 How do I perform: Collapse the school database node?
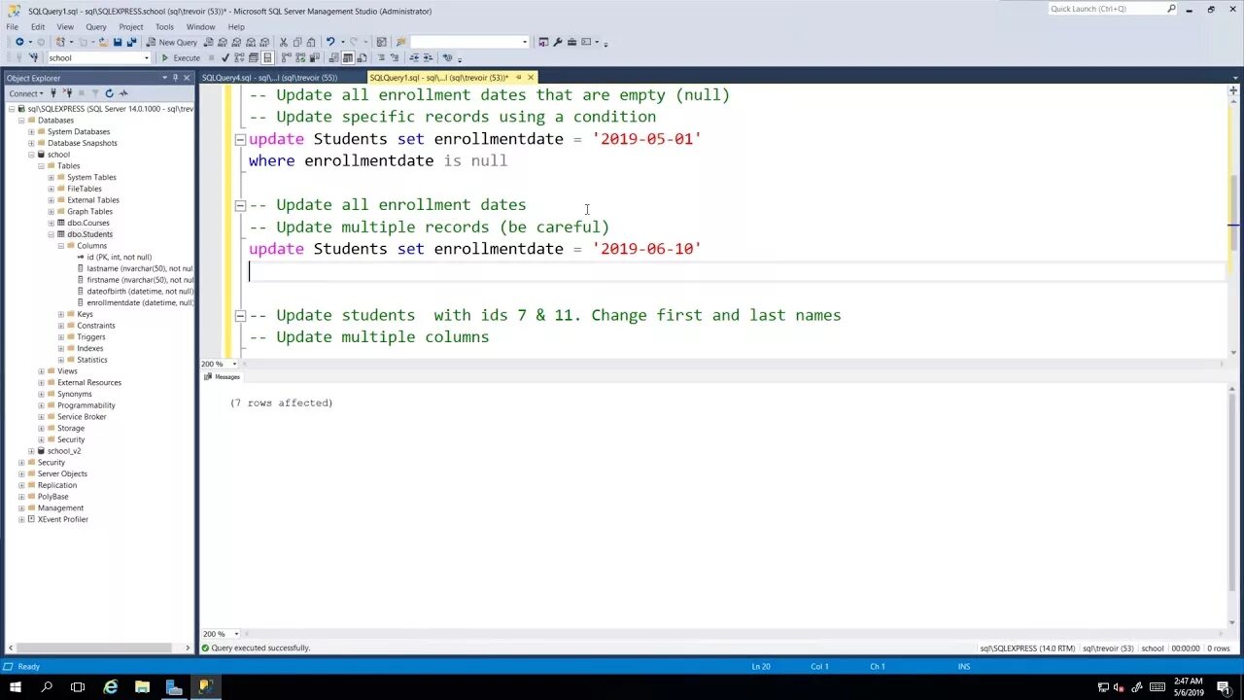click(x=31, y=155)
